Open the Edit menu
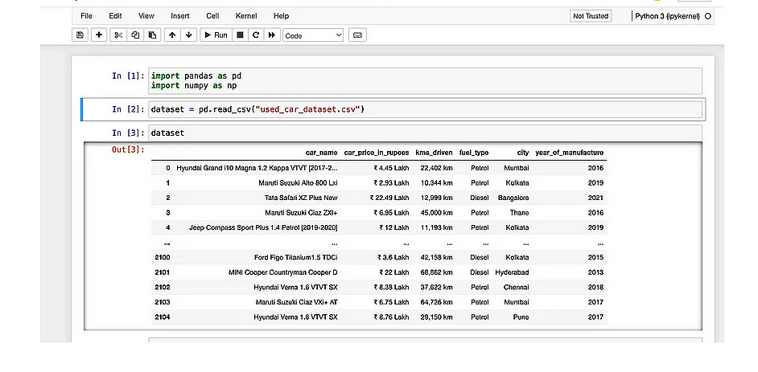 (115, 16)
